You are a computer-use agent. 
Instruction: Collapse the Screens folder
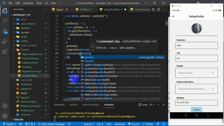coord(25,50)
